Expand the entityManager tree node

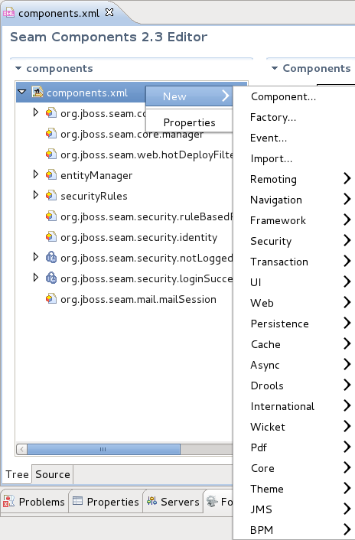pos(35,174)
